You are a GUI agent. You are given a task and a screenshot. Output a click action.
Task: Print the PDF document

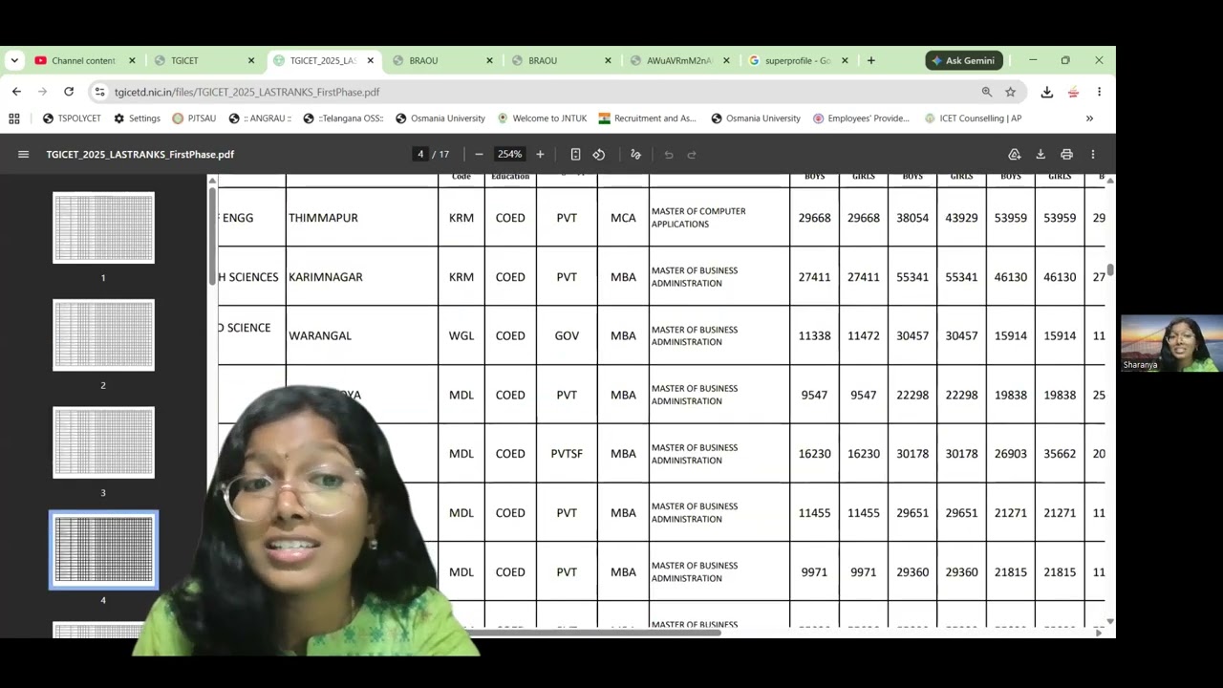[x=1066, y=155]
